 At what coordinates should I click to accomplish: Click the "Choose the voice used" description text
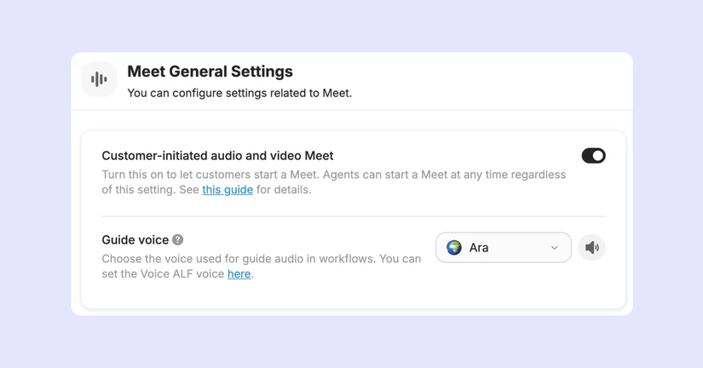pos(262,267)
